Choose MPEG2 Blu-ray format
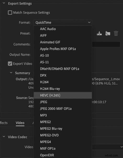 point(63,128)
